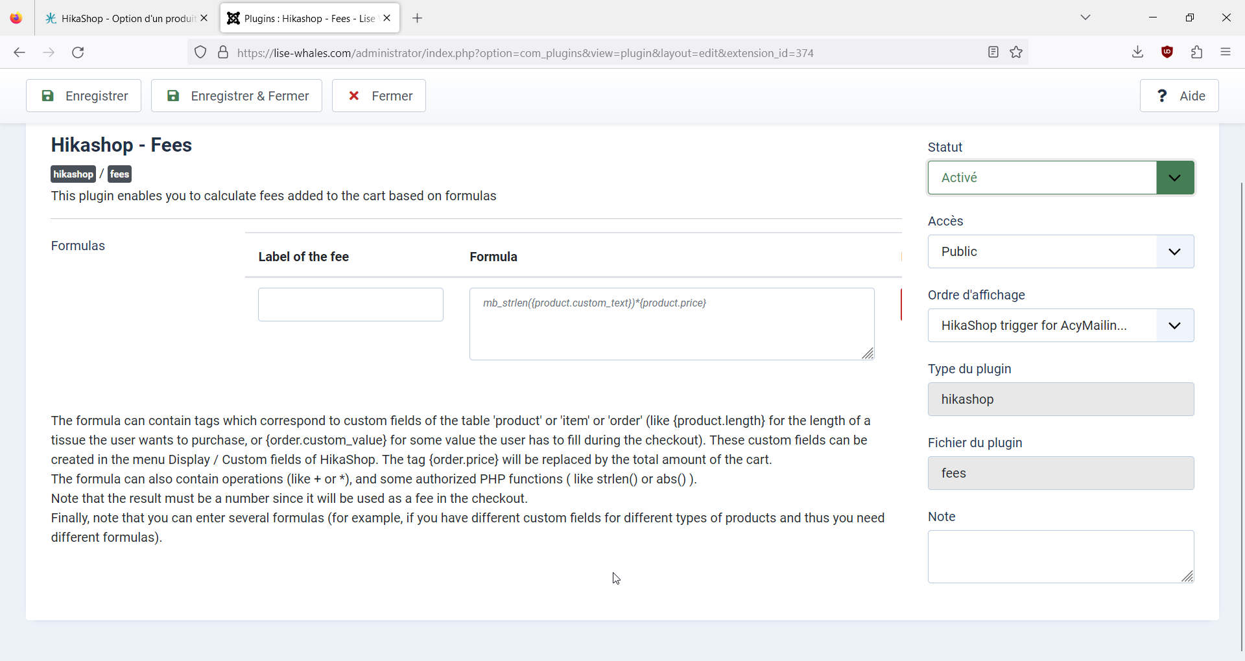Click the Formula column header

click(493, 257)
